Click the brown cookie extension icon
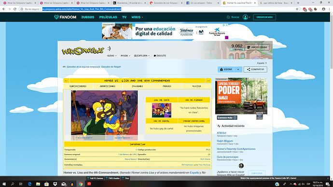The image size is (333, 187). 316,9
